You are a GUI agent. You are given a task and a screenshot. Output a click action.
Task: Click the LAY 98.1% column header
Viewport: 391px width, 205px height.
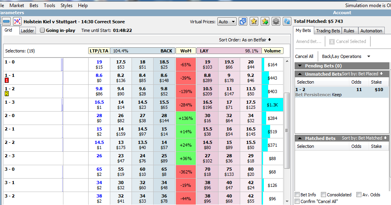coord(229,51)
